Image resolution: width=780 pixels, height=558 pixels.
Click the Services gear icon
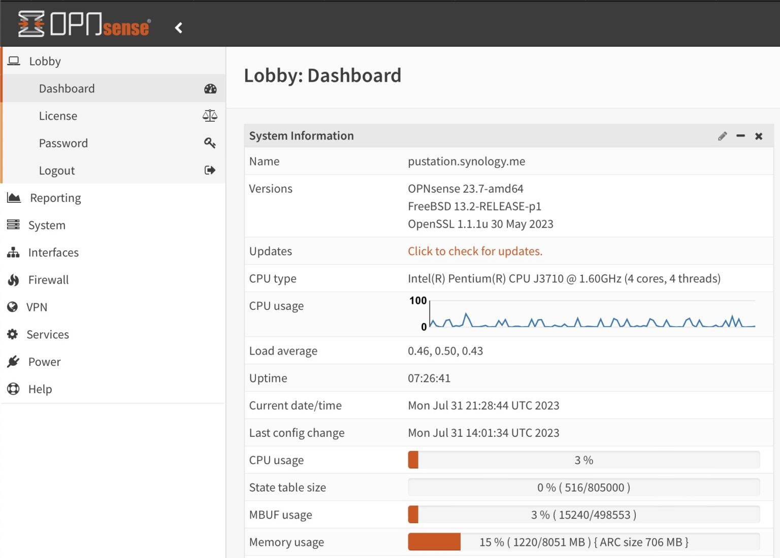click(13, 334)
